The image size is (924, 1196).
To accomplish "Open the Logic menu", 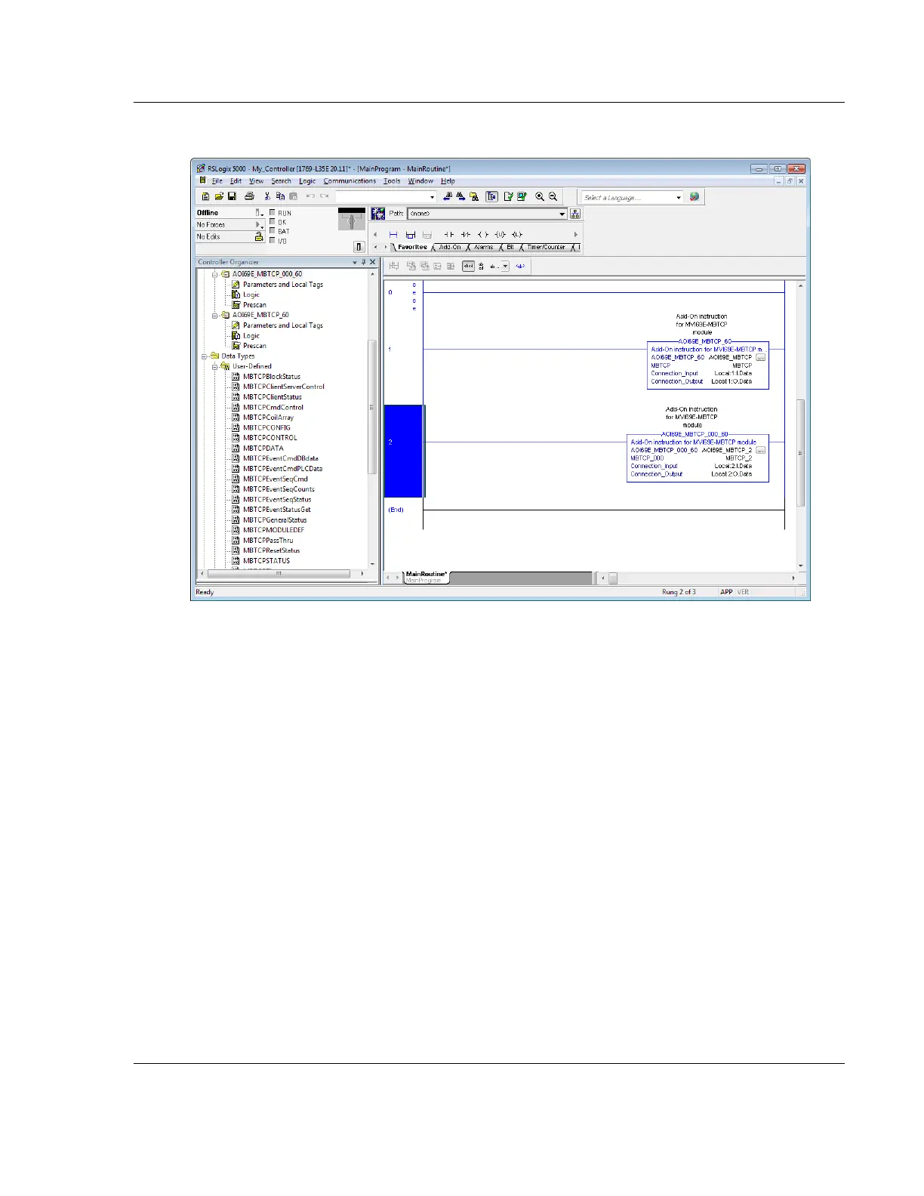I will (307, 181).
